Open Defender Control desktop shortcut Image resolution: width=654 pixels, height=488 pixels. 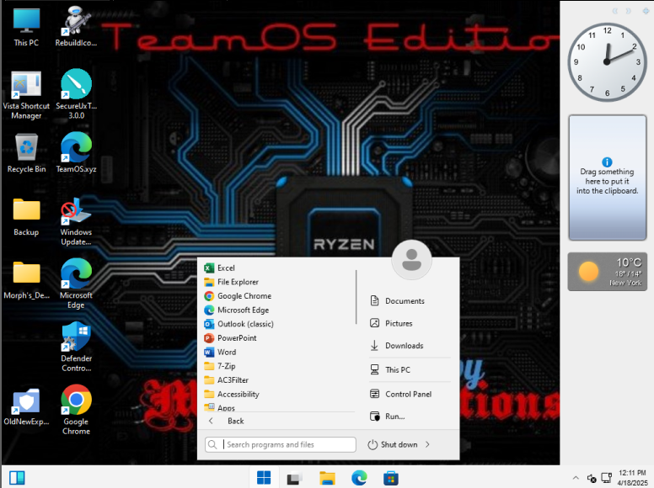coord(76,347)
